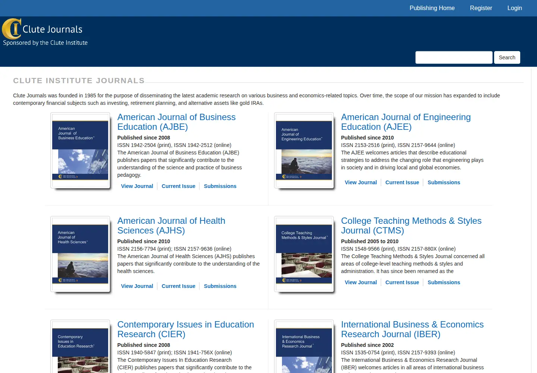Open the Contemporary Issues in Education Research cover thumbnail
Image resolution: width=537 pixels, height=373 pixels.
[x=80, y=347]
